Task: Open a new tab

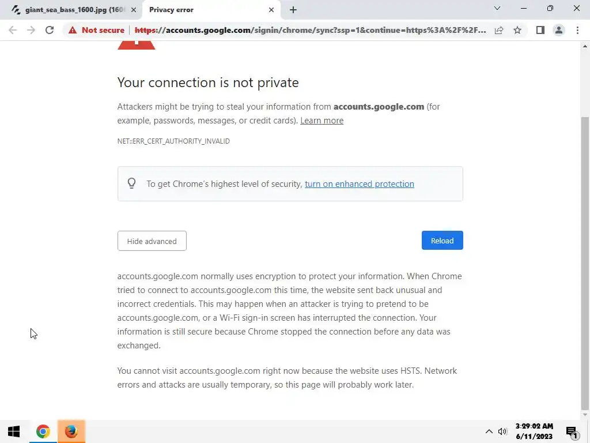Action: coord(293,10)
